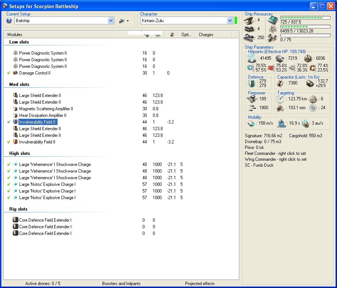Click the Opti... column header
The height and width of the screenshot is (288, 337).
[x=186, y=35]
